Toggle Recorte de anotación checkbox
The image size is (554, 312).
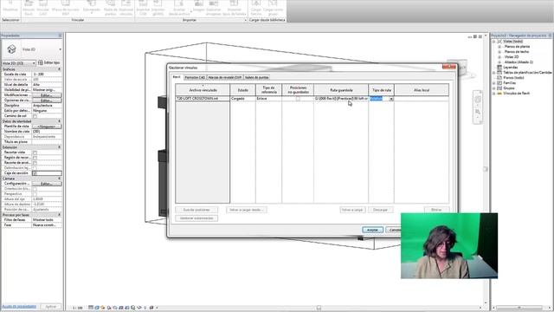[35, 163]
